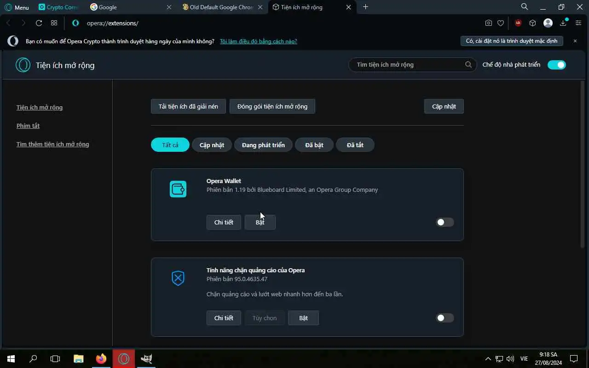Show hidden system tray icons
Screen dimensions: 589x368
coord(488,359)
